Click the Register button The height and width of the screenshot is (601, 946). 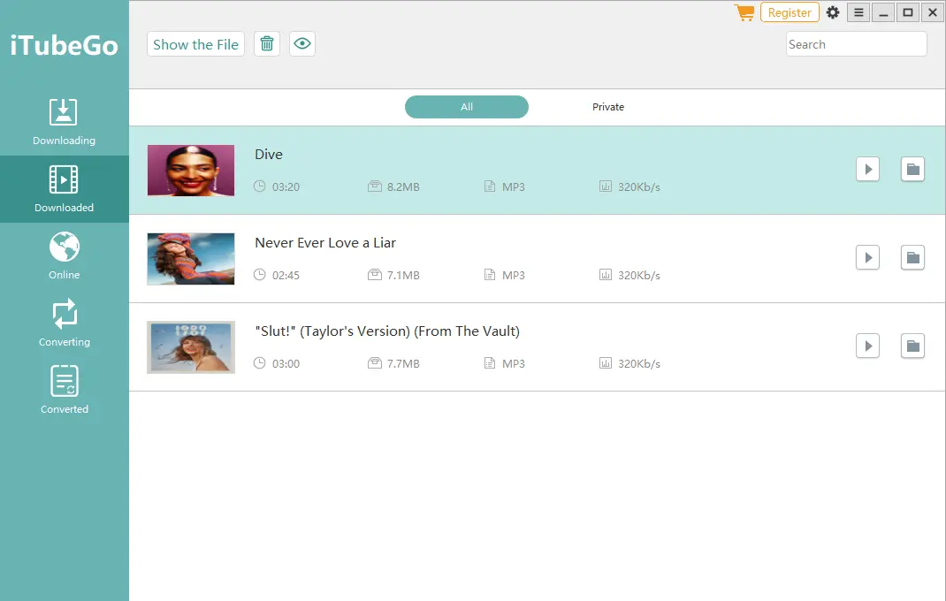(790, 12)
